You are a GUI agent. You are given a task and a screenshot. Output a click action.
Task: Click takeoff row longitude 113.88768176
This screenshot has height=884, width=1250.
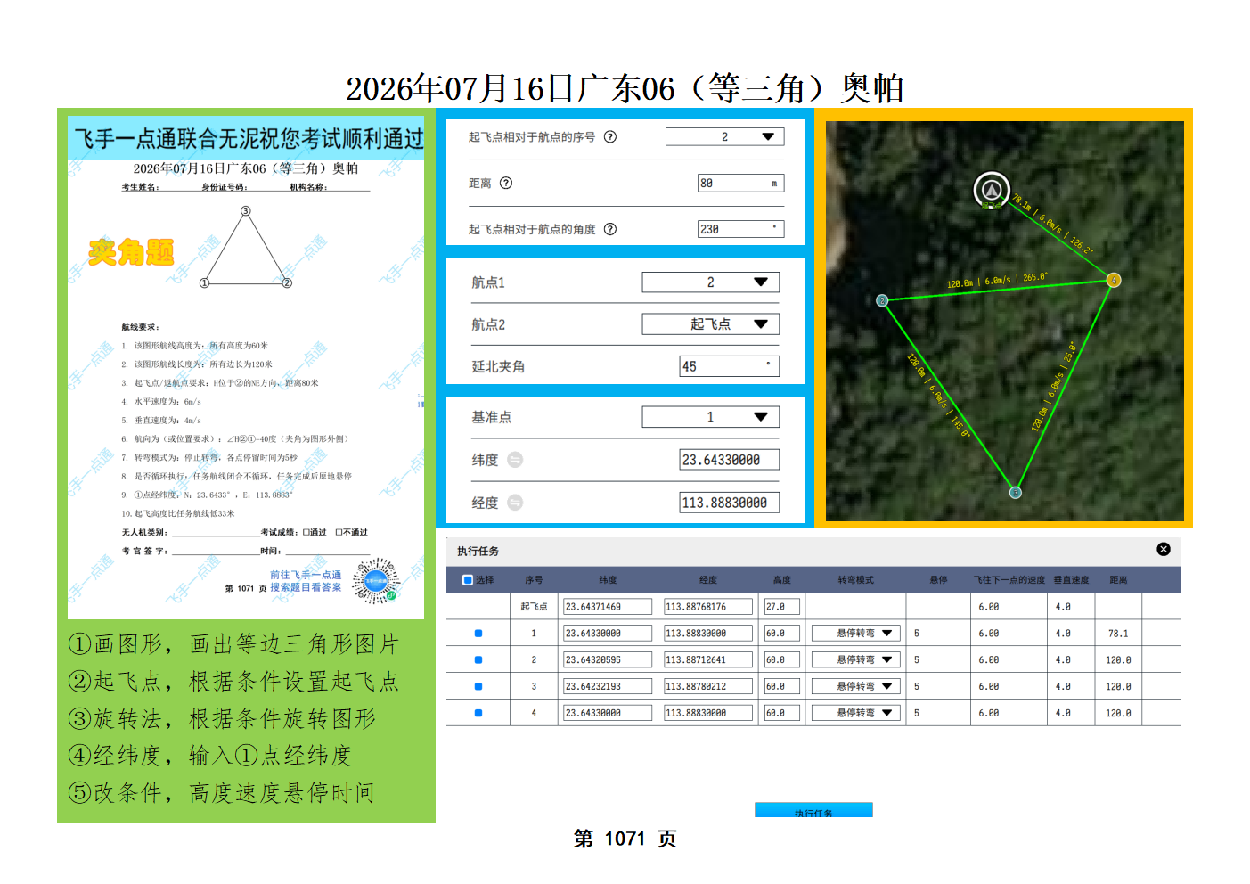click(x=708, y=607)
